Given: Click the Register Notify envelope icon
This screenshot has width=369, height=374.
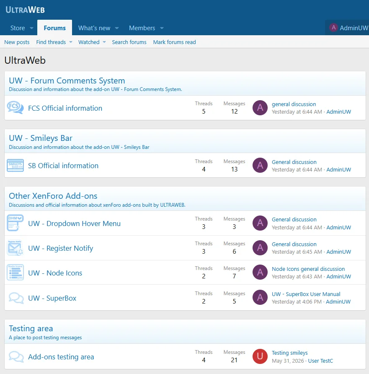Looking at the screenshot, I should 15,248.
